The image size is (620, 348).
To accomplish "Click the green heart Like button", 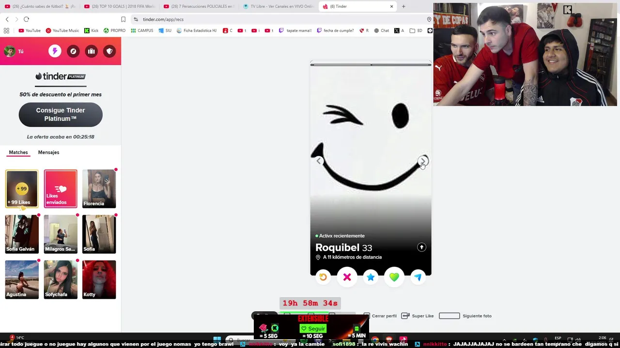I will coord(394,277).
